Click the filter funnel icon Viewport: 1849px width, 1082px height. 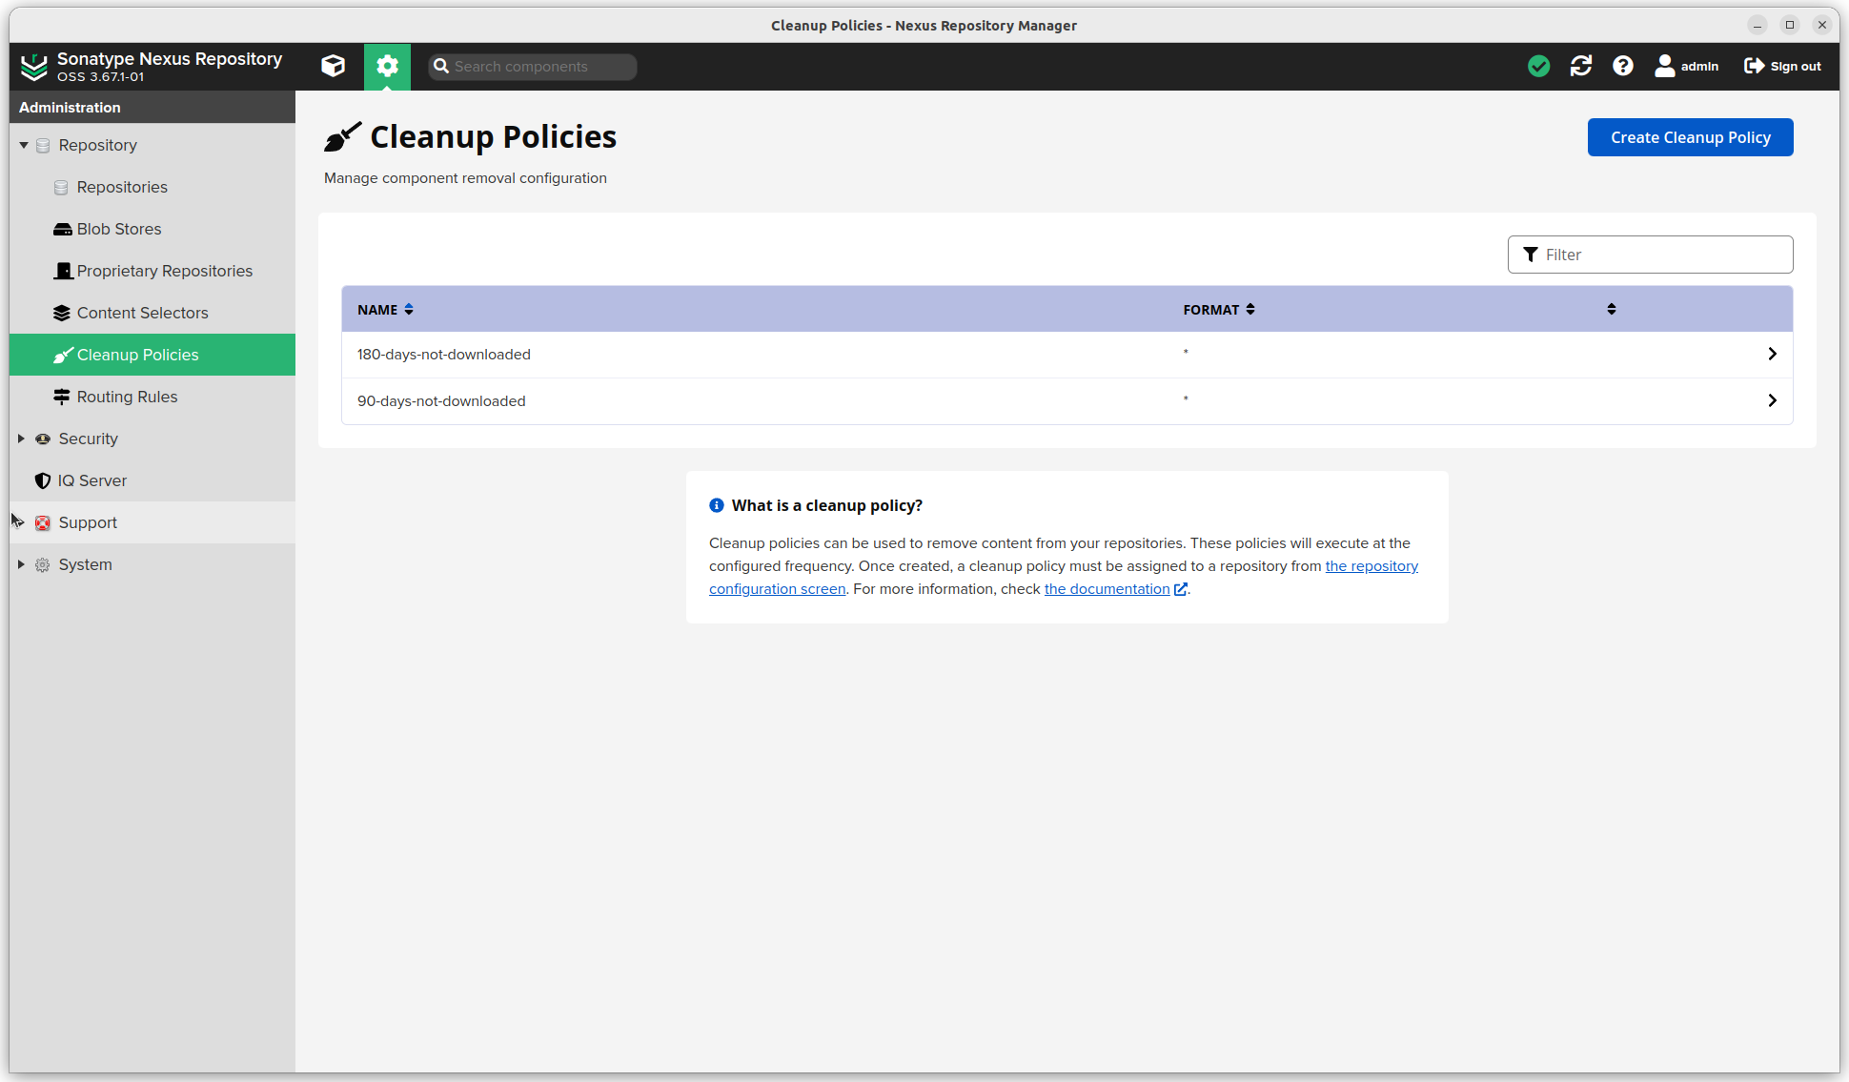click(x=1531, y=255)
